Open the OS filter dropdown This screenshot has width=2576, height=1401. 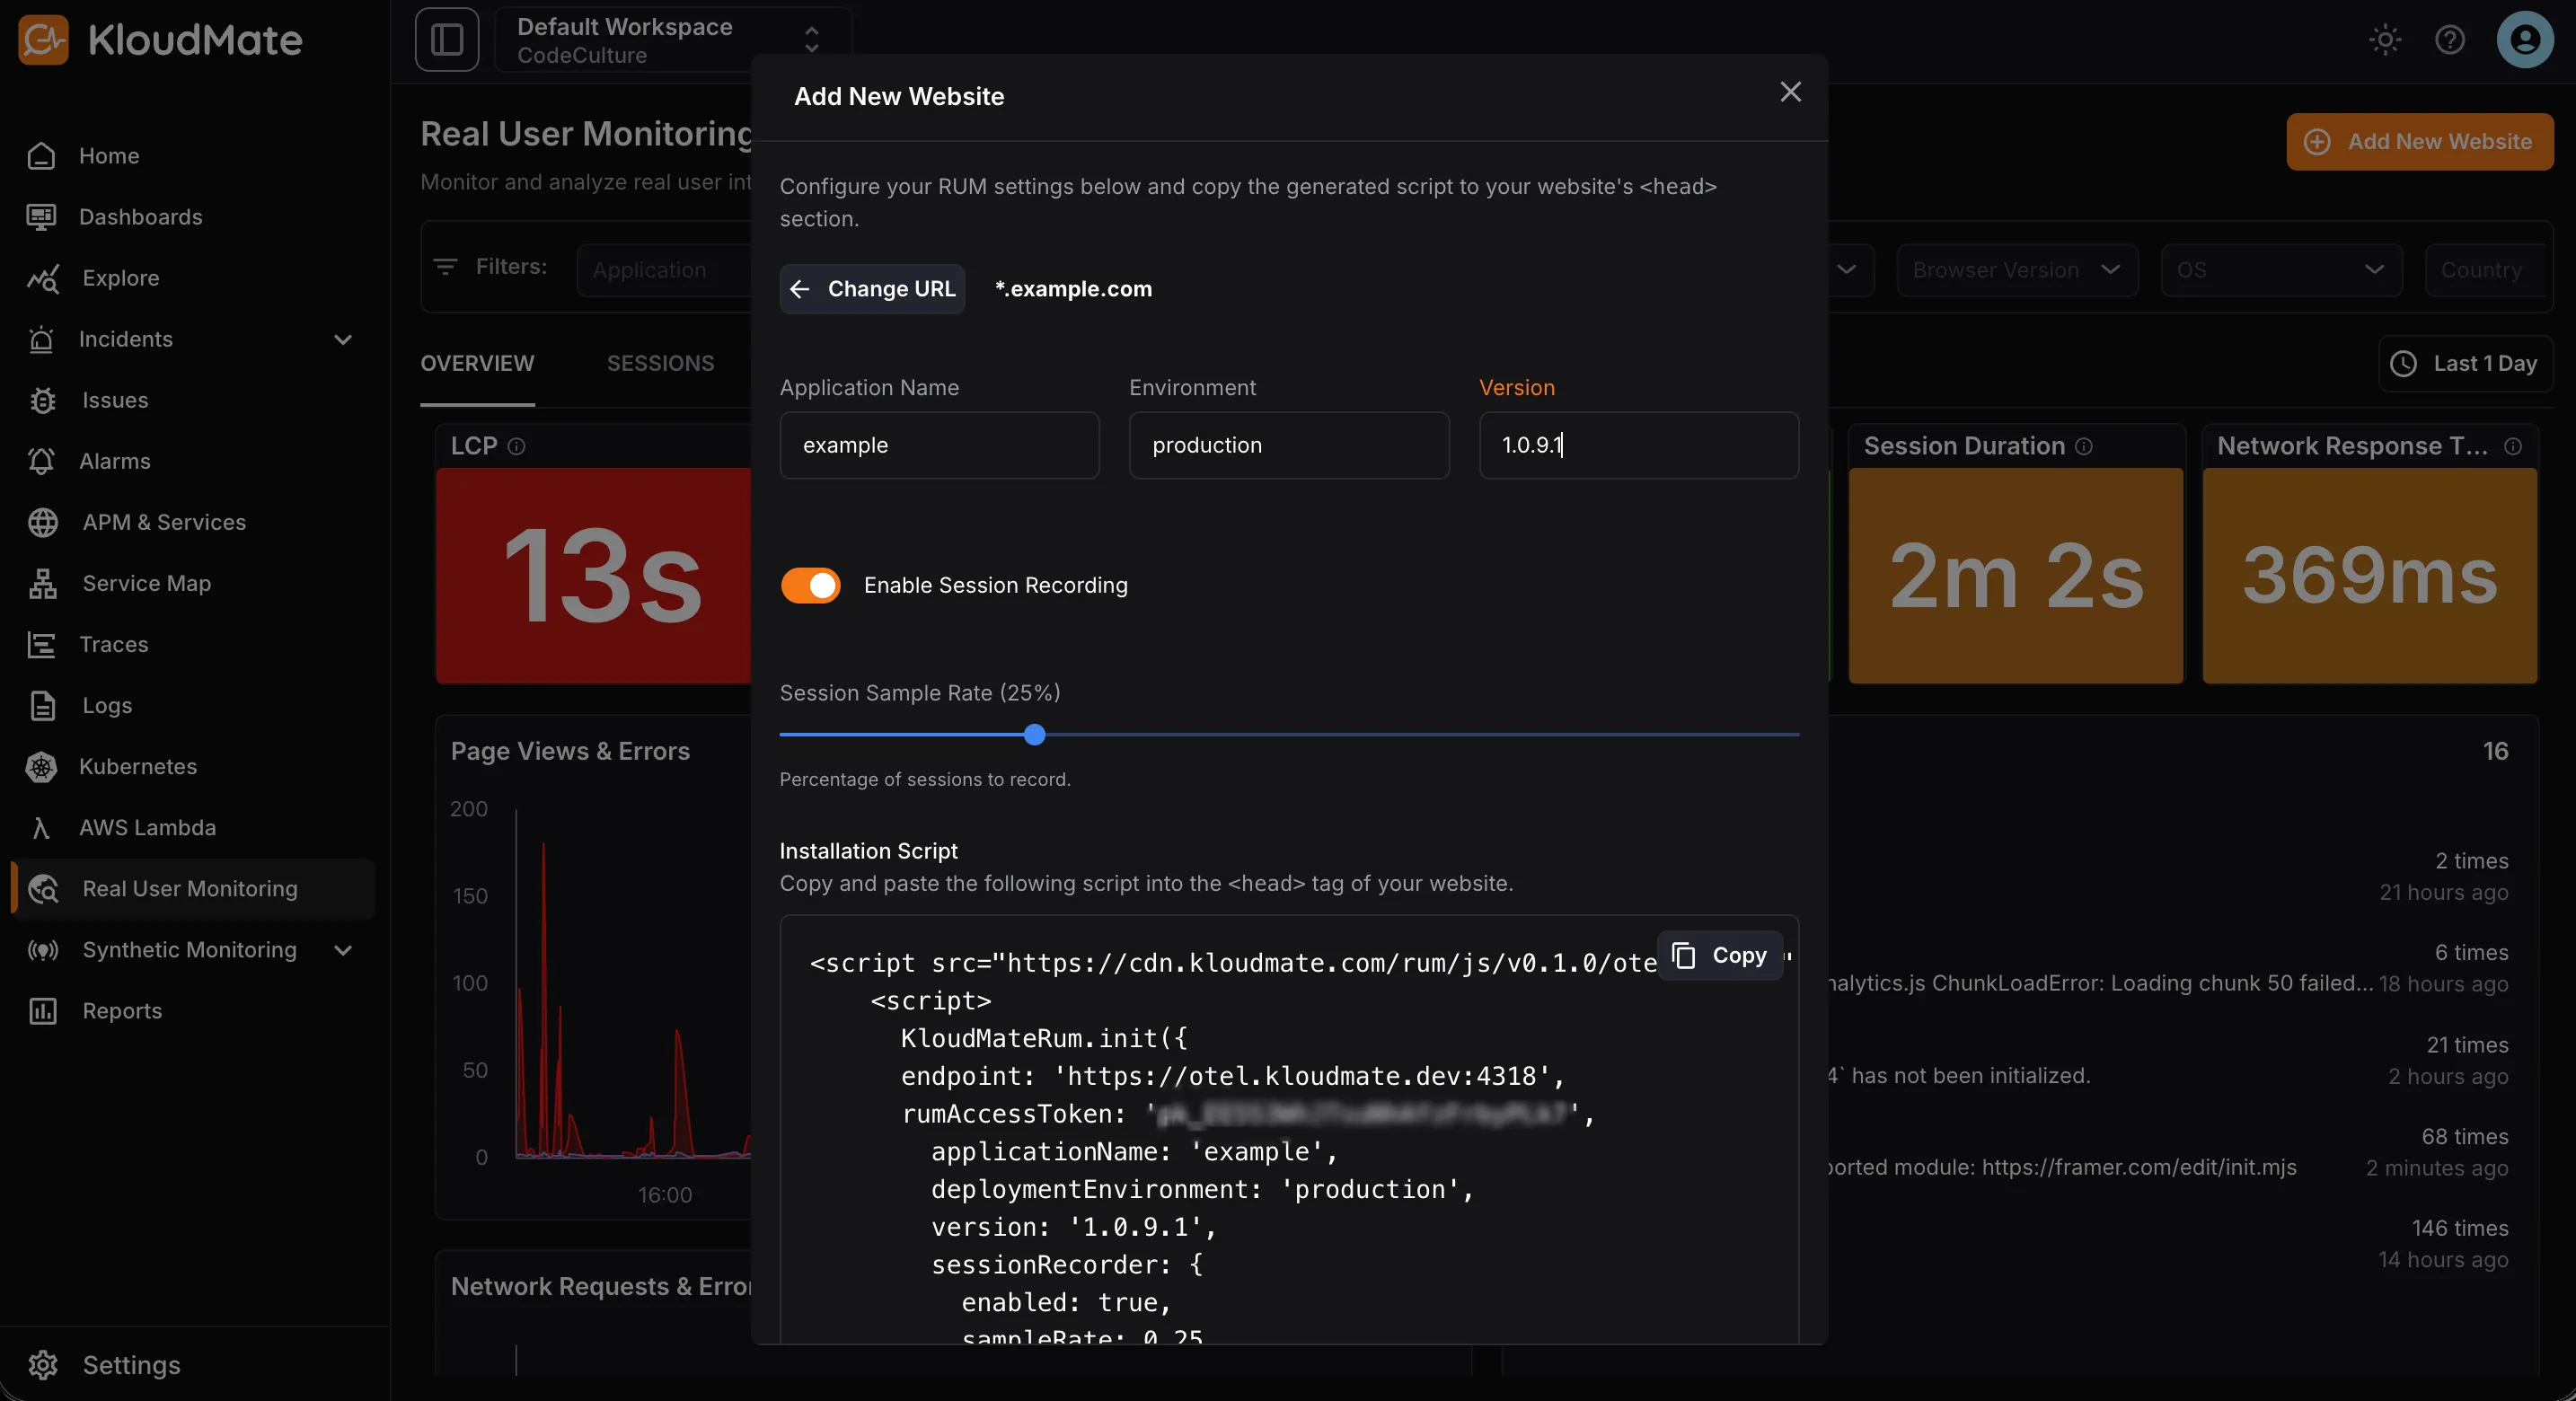pos(2281,270)
